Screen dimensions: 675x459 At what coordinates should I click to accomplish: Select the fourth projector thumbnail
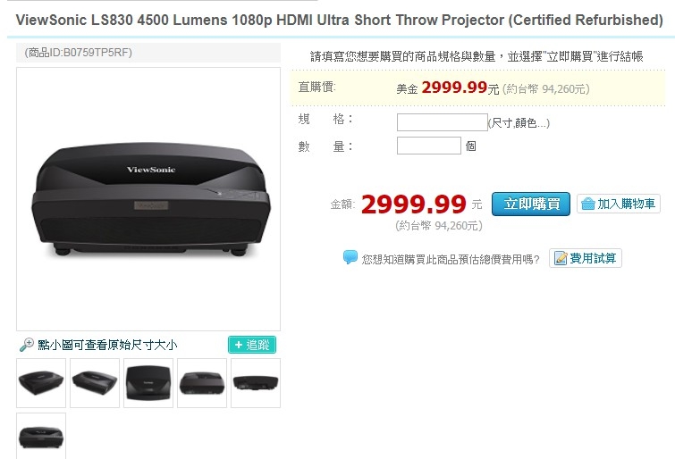pos(202,383)
